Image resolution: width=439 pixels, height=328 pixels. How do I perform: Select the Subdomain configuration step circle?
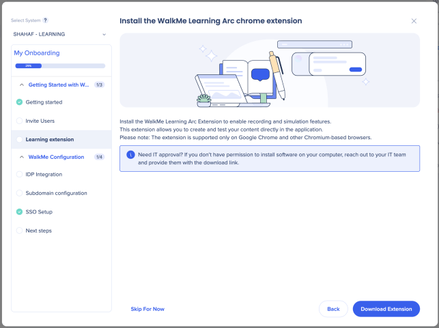point(19,193)
